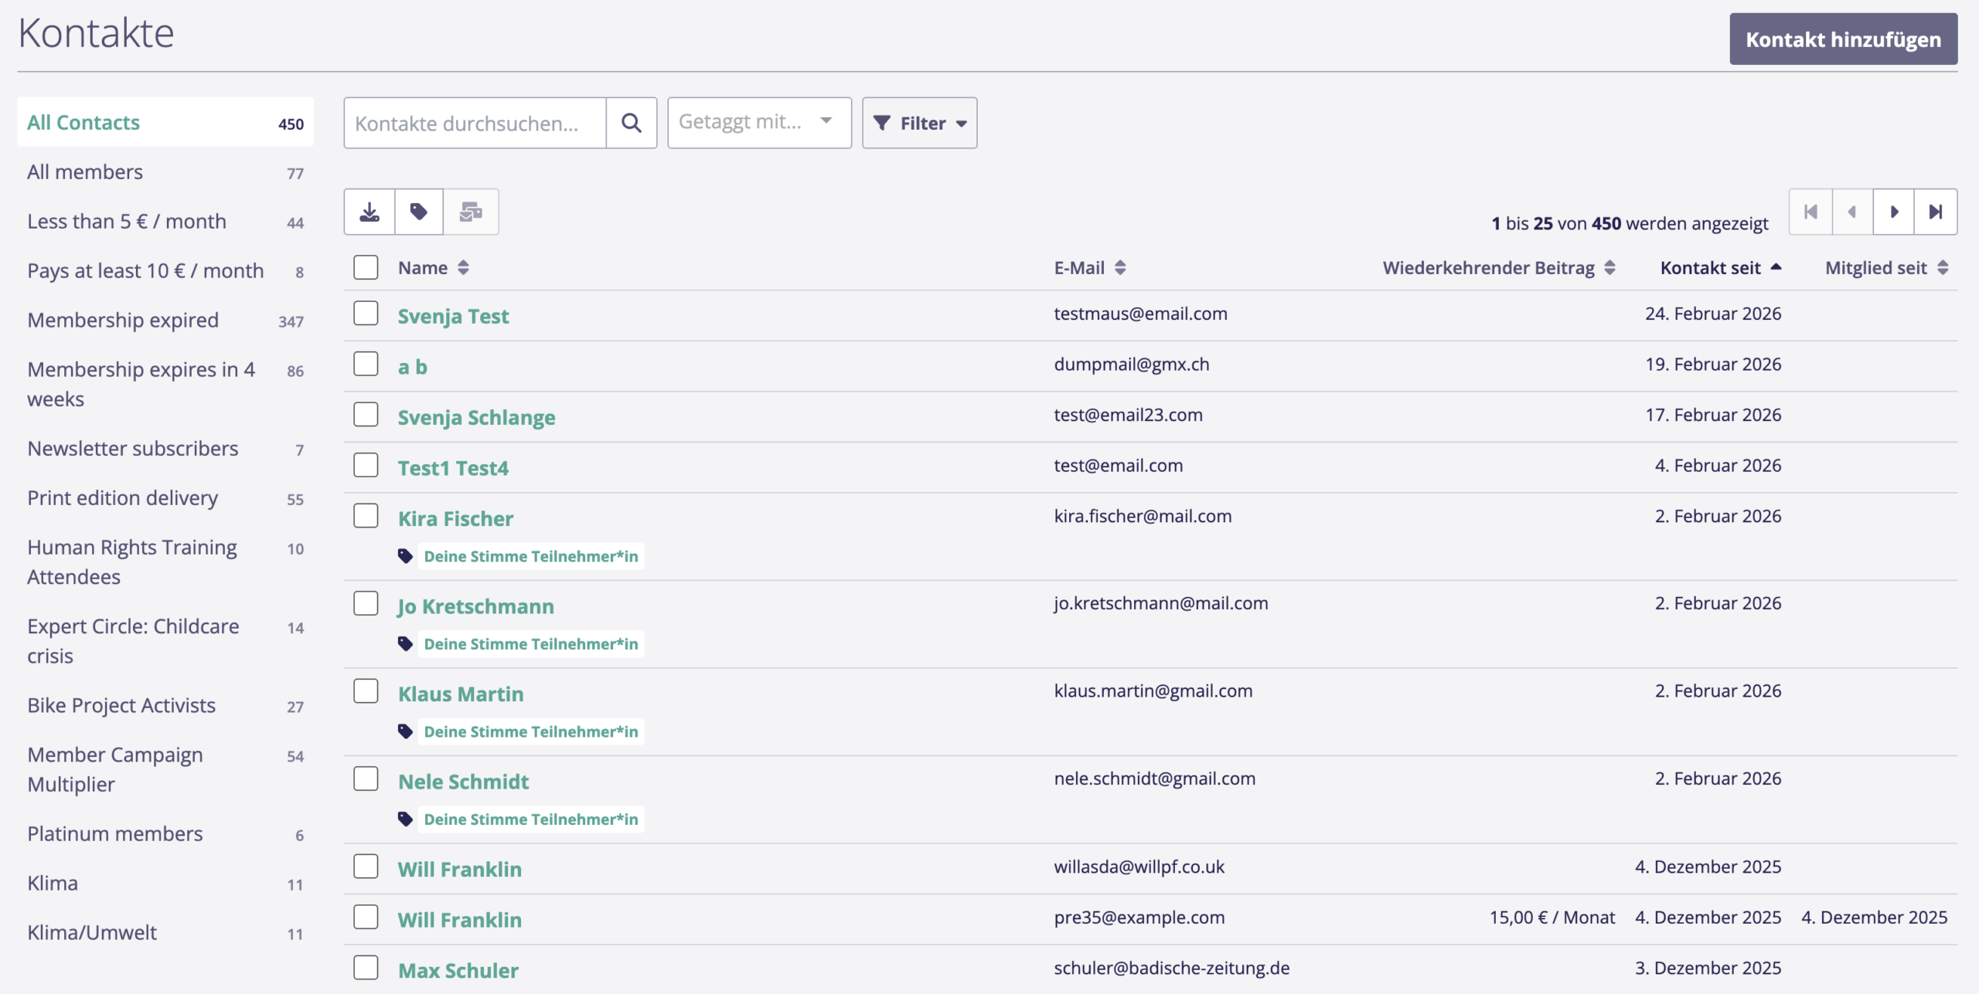This screenshot has height=994, width=1979.
Task: Open the Jo Kretschmann contact link
Action: (475, 606)
